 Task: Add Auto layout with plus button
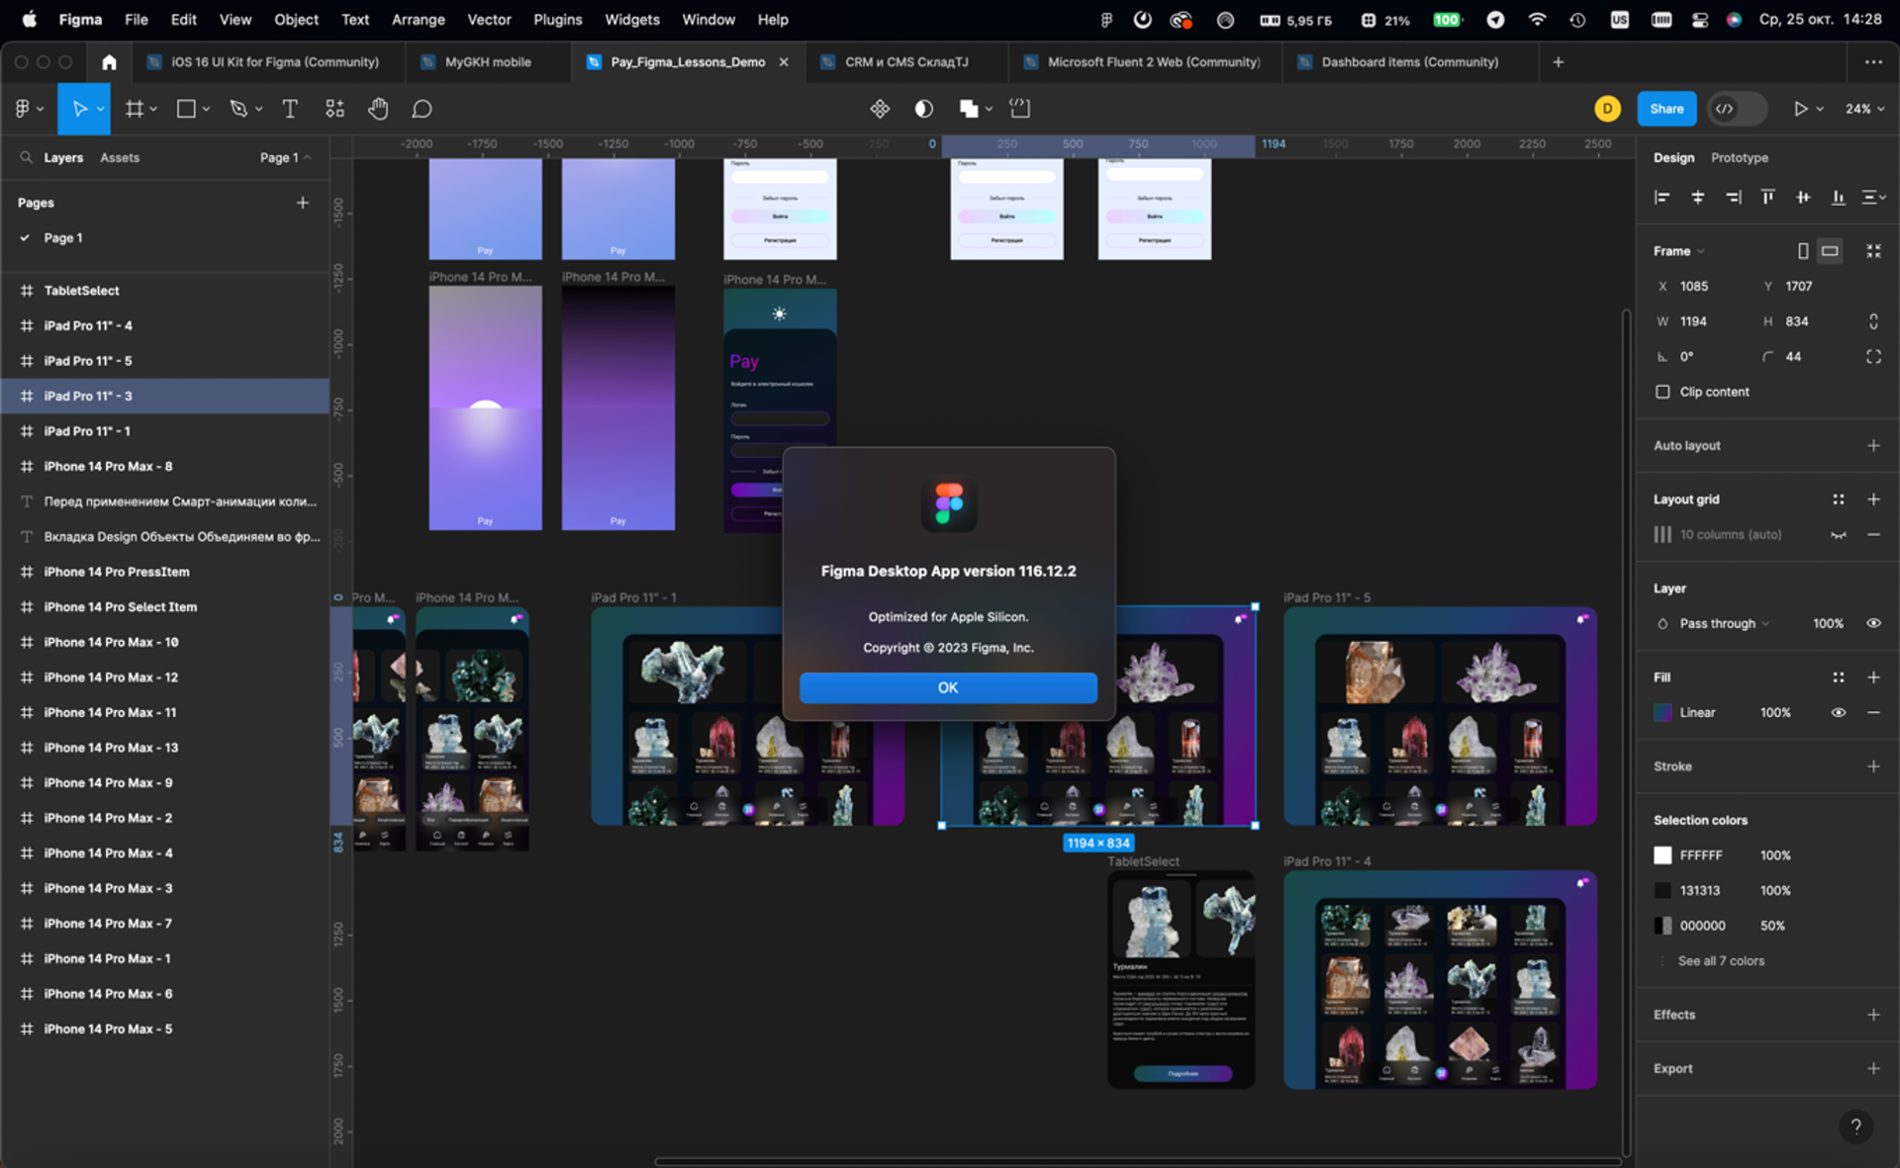click(1873, 446)
